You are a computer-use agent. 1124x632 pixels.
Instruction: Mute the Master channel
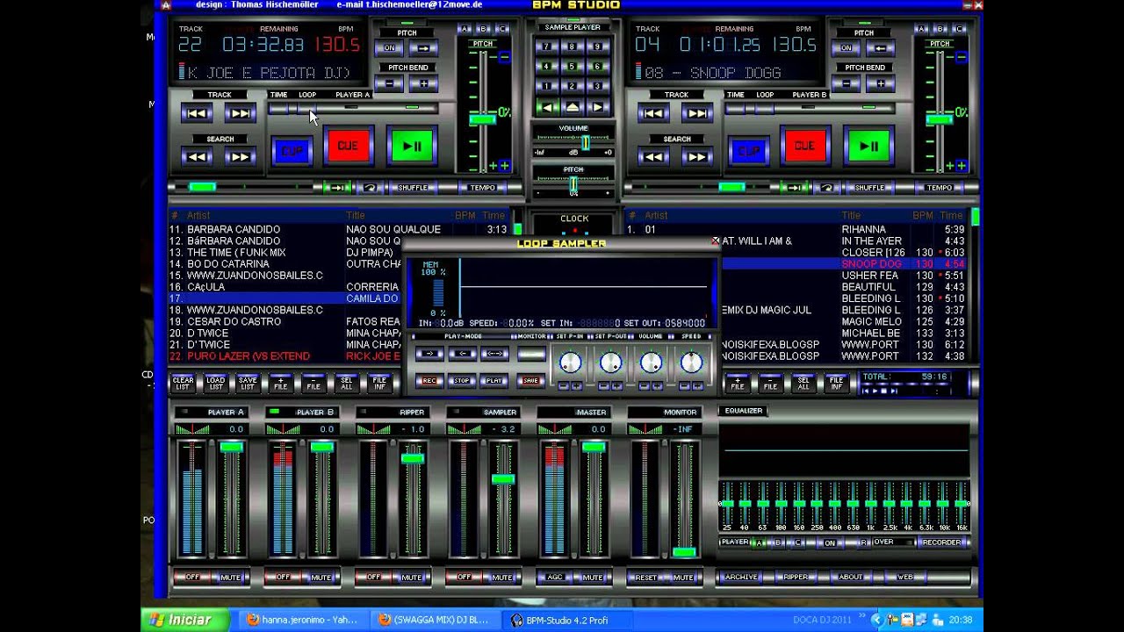(593, 577)
